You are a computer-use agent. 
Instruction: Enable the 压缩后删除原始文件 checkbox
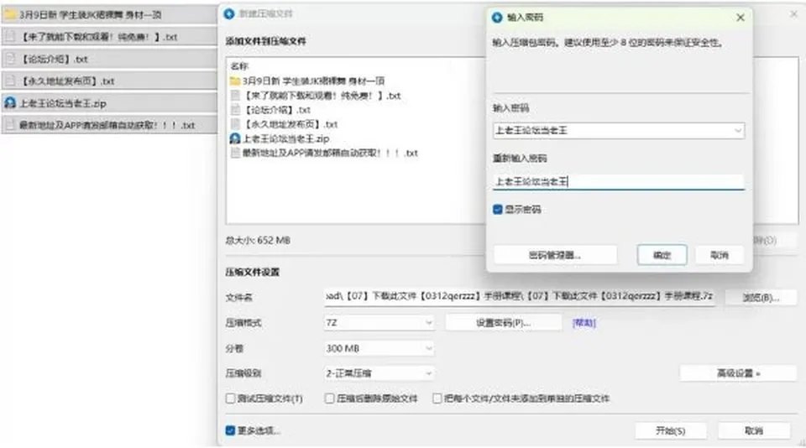click(329, 399)
